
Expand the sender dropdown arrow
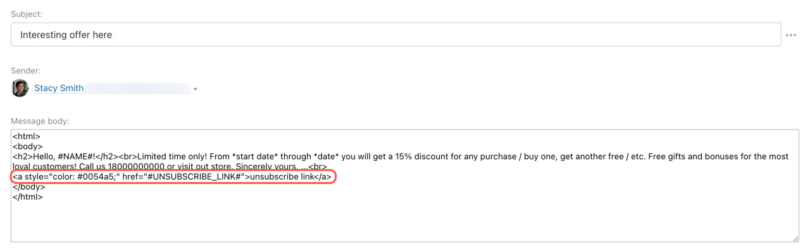[196, 89]
